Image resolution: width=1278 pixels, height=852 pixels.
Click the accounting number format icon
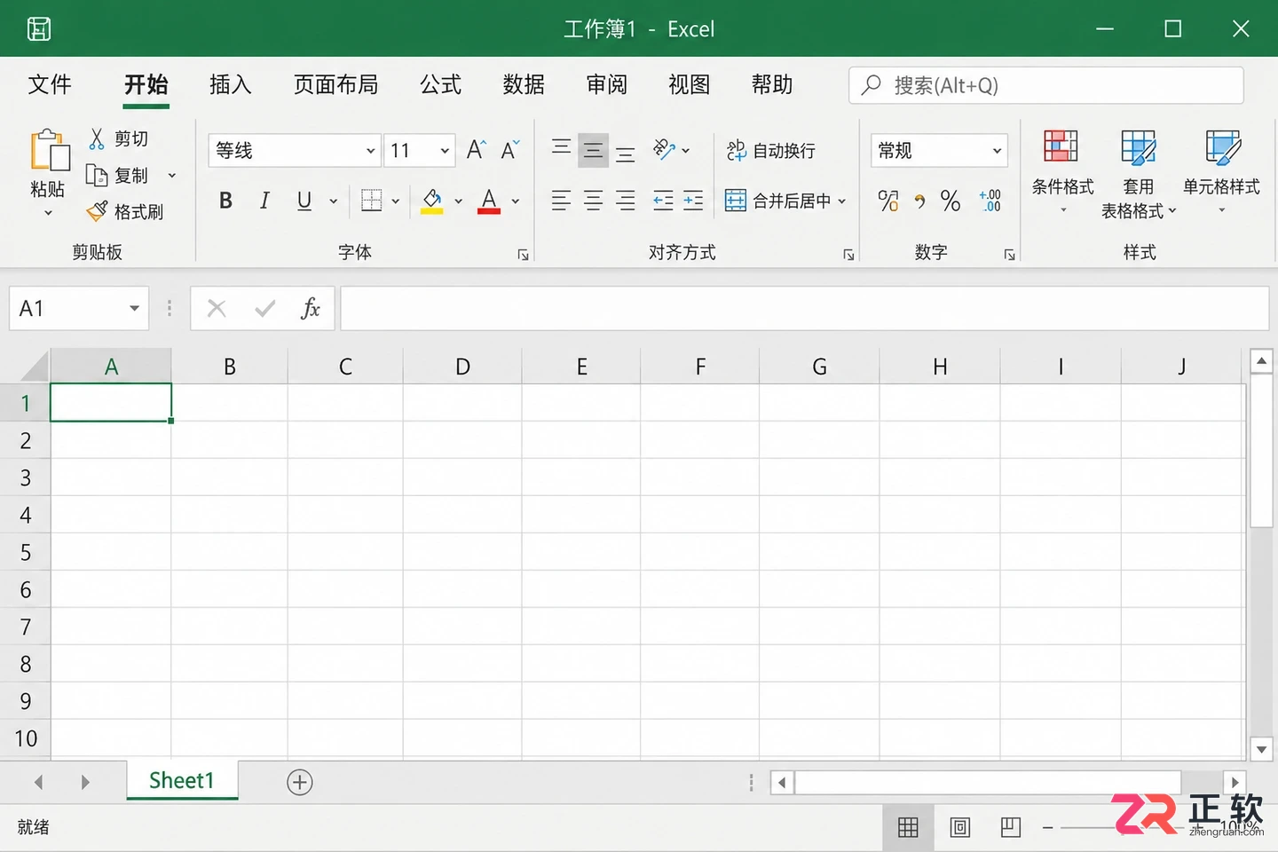coord(888,201)
